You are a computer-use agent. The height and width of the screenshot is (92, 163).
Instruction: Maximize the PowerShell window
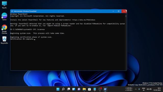(118, 11)
